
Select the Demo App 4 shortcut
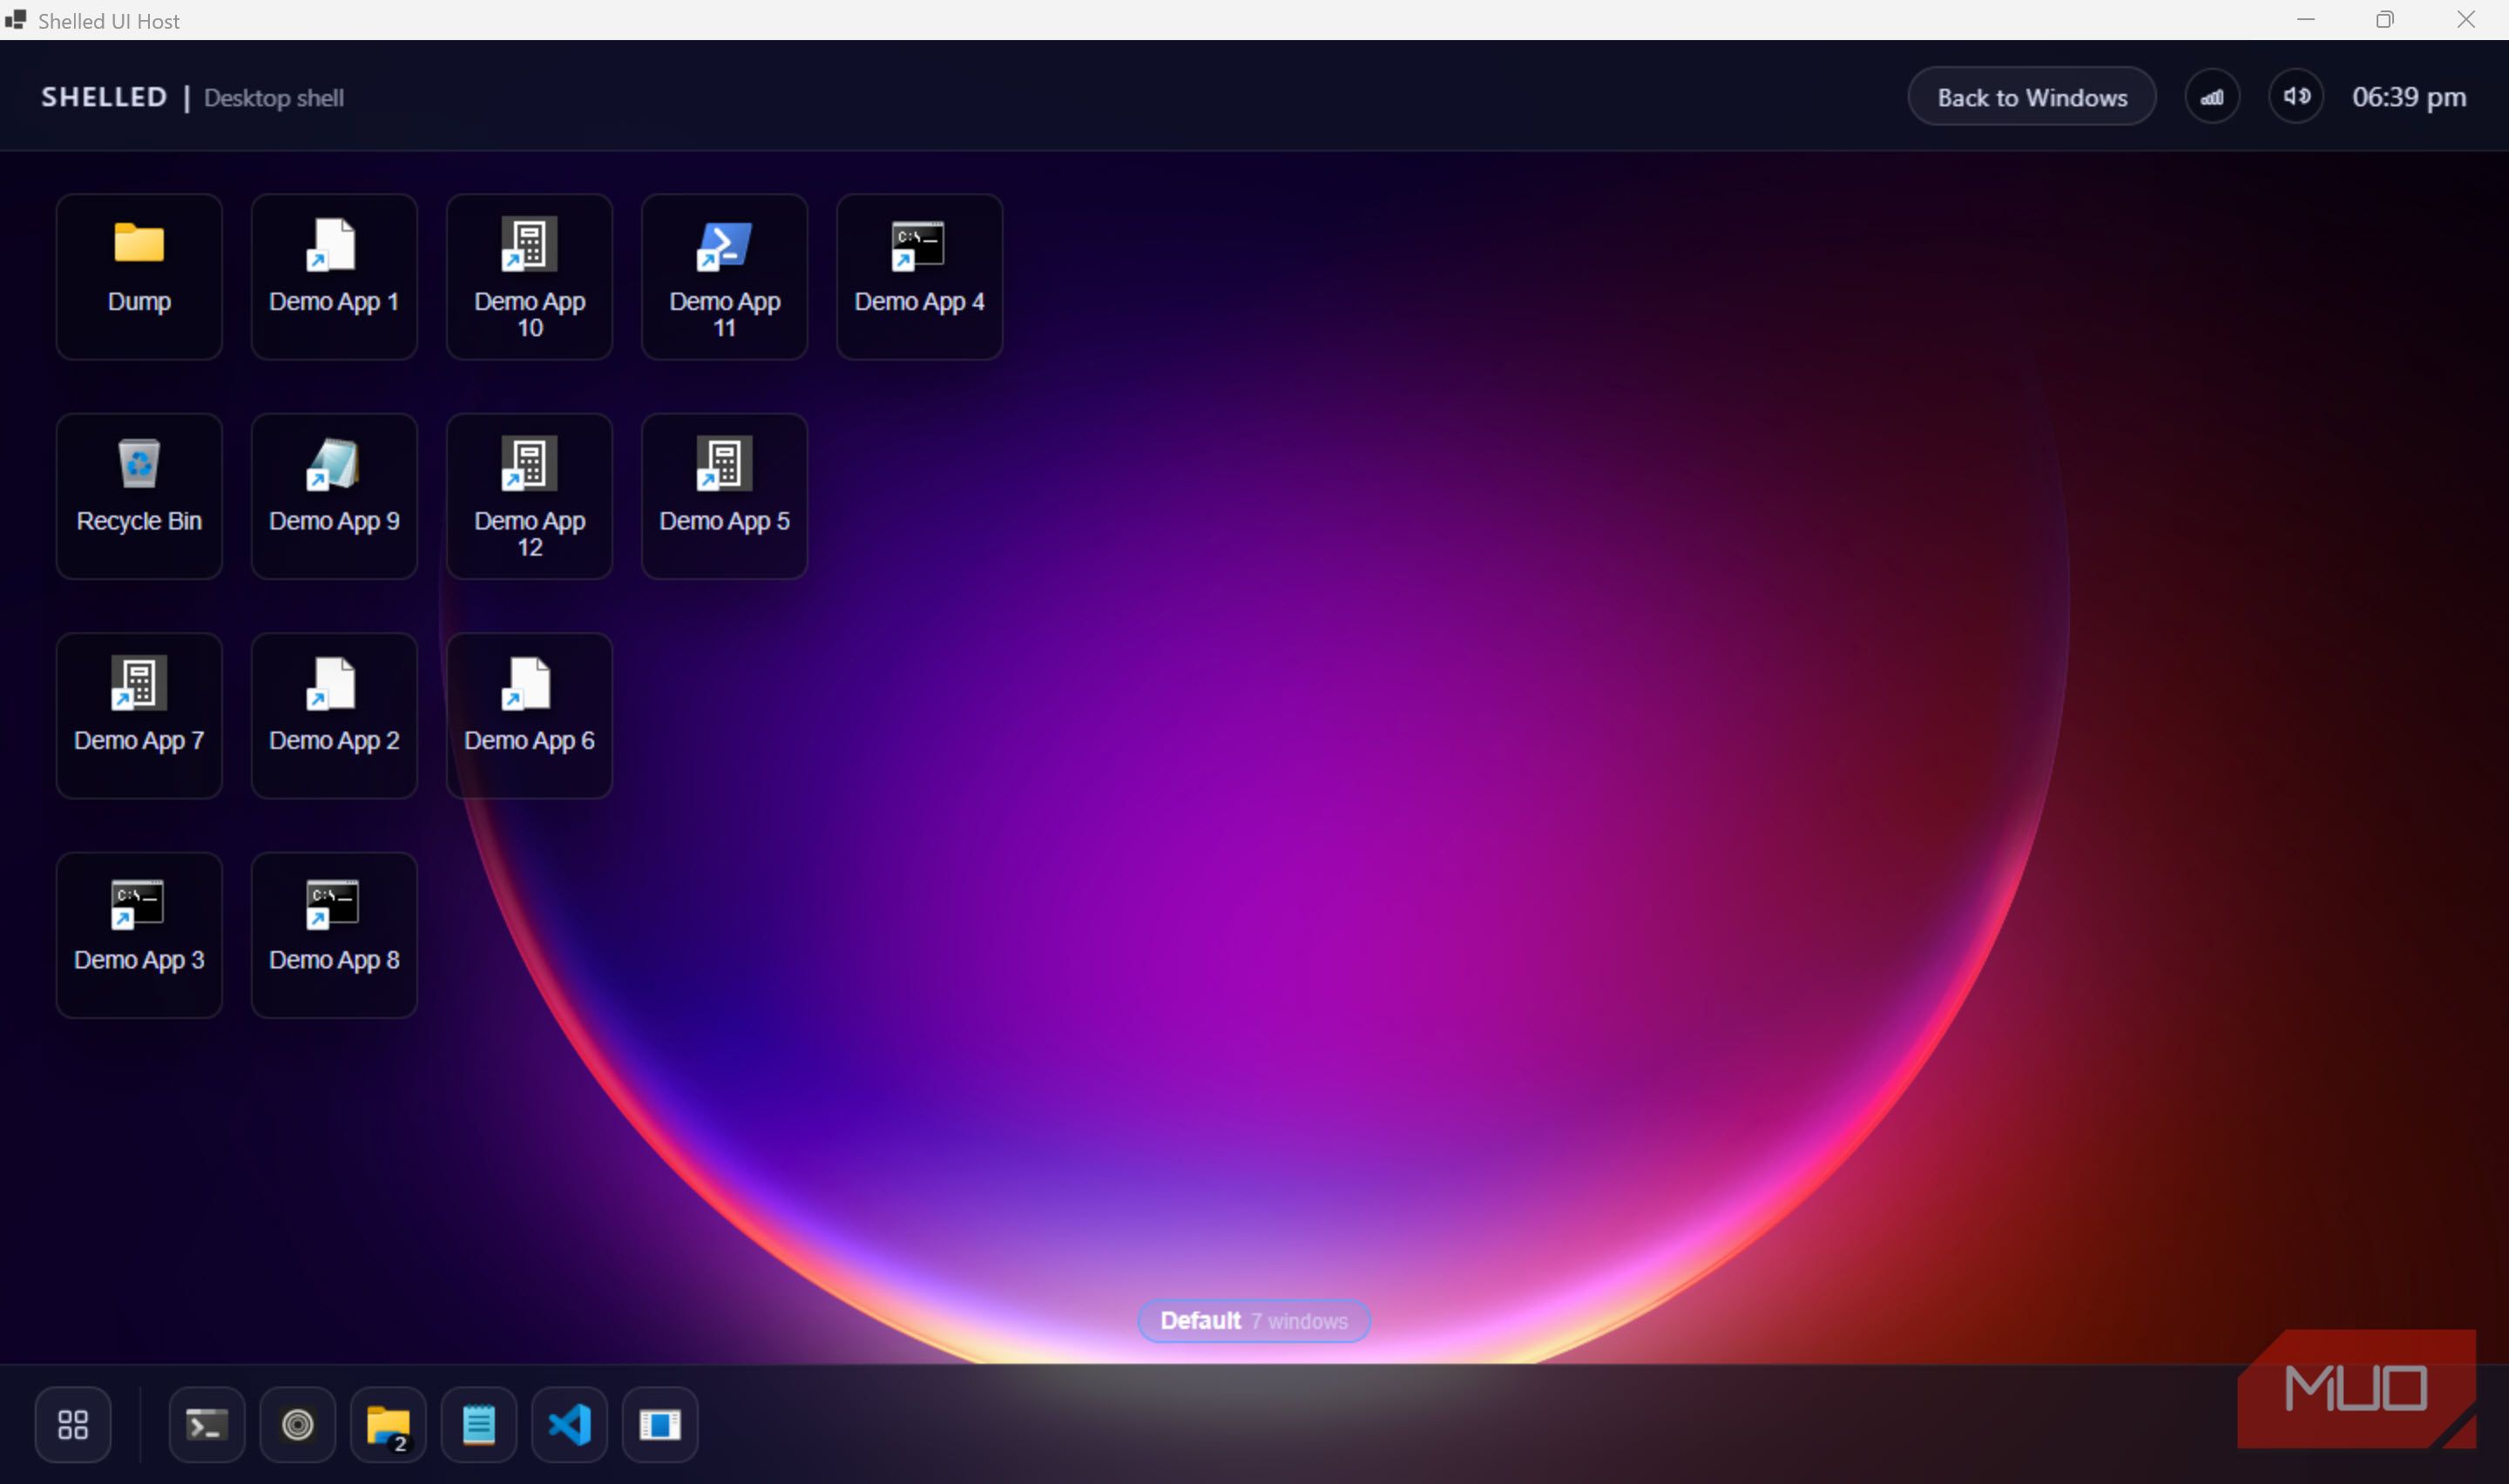click(x=919, y=276)
